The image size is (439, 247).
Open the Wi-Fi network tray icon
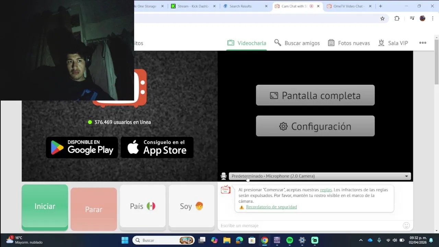point(388,240)
